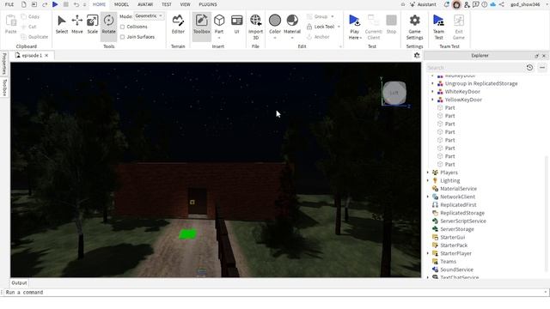Click the cloud save status icon

pyautogui.click(x=492, y=4)
